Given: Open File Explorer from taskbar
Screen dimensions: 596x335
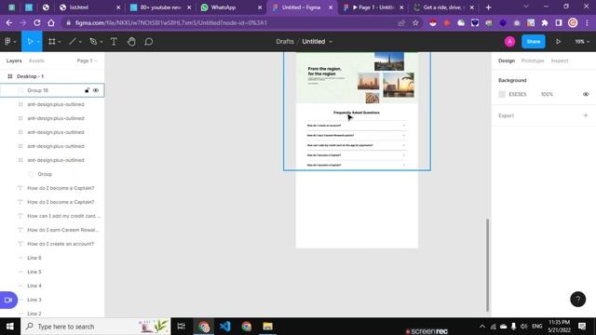Looking at the screenshot, I should pos(267,327).
